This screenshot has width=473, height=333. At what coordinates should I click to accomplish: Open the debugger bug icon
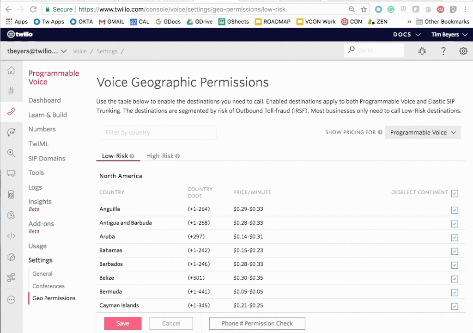tap(422, 51)
